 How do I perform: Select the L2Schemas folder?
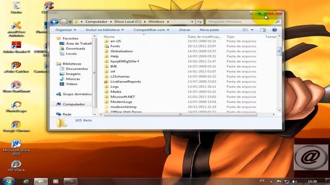[120, 77]
